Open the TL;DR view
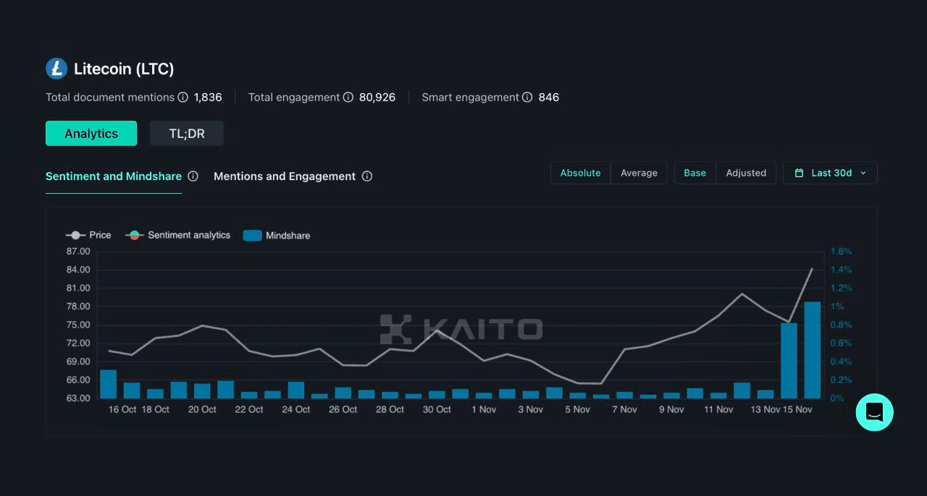This screenshot has width=927, height=496. pos(187,133)
